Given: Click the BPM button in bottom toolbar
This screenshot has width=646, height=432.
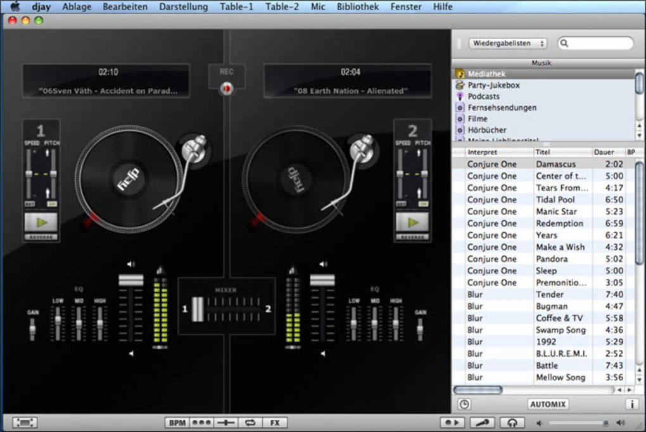Looking at the screenshot, I should (176, 423).
